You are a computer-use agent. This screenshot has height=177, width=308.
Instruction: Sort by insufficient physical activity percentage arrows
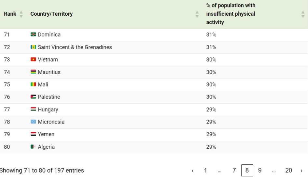pos(303,14)
